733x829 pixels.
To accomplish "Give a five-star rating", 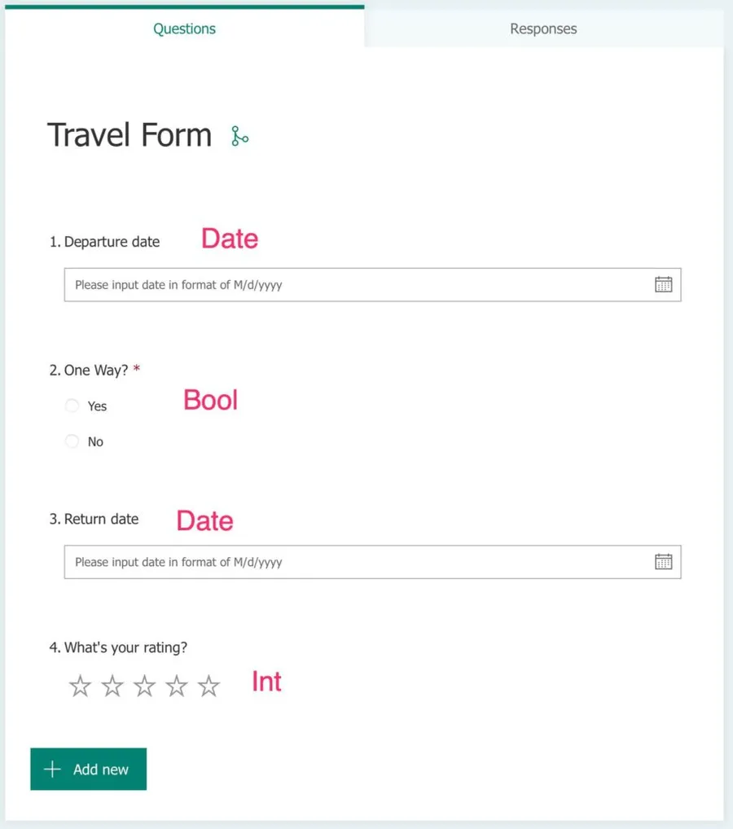I will (x=209, y=686).
